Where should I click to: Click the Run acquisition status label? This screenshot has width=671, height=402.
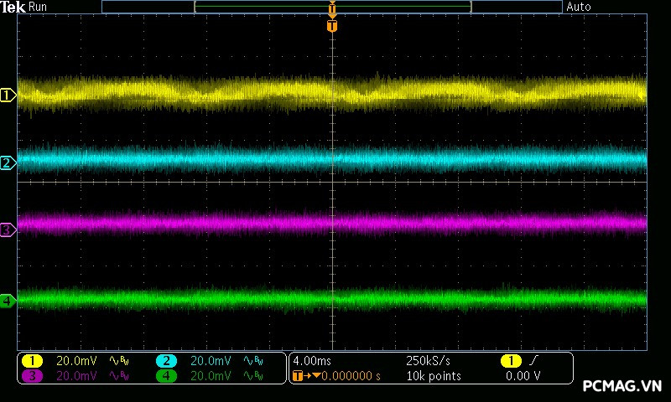(39, 7)
